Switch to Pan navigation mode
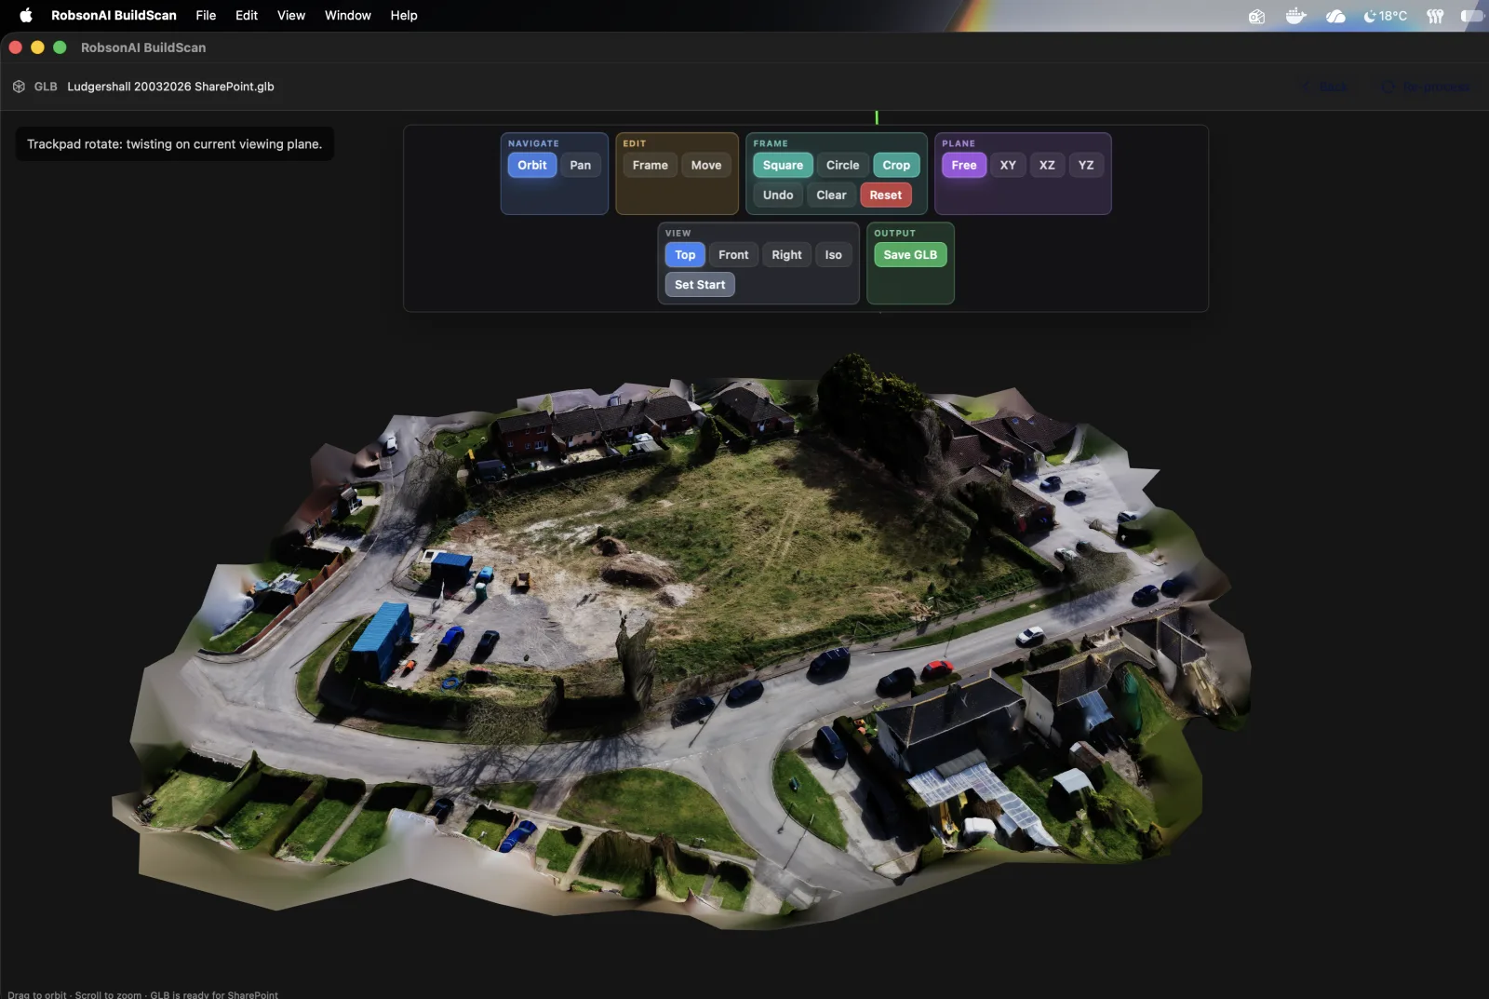Viewport: 1489px width, 999px height. tap(581, 165)
